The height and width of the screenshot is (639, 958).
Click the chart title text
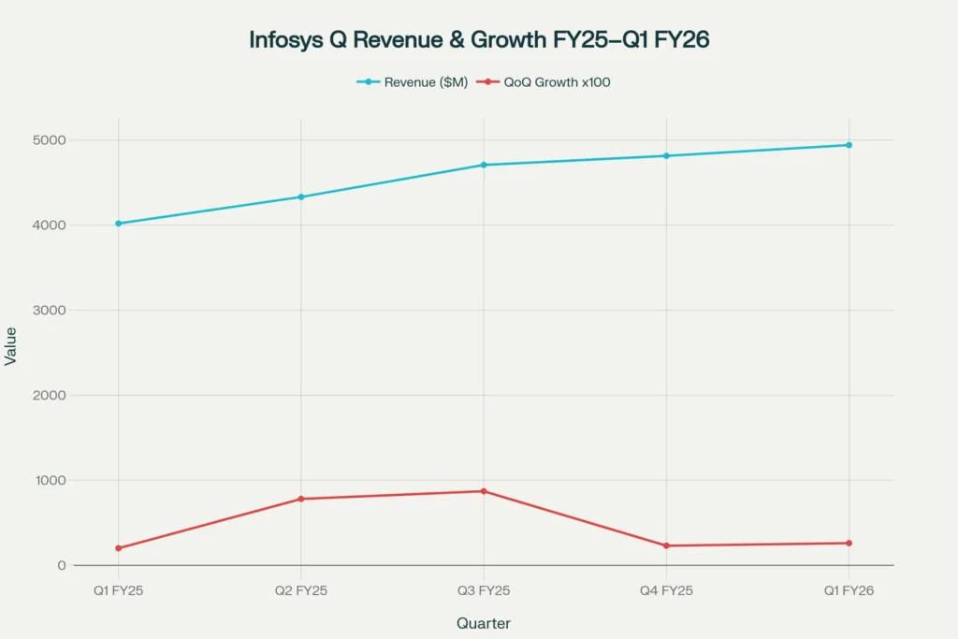(478, 39)
